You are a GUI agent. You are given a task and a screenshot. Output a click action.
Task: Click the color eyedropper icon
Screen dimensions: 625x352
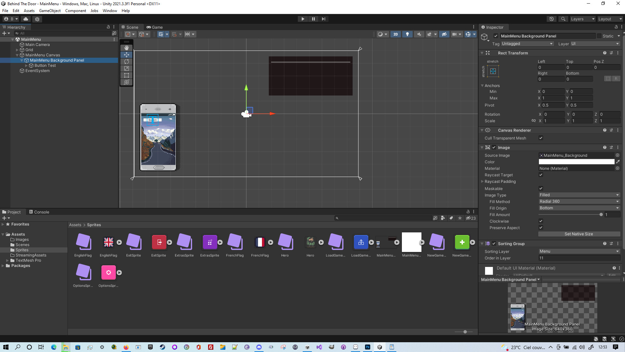click(x=617, y=162)
